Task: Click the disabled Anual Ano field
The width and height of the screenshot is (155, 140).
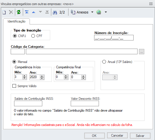Action: click(x=110, y=77)
